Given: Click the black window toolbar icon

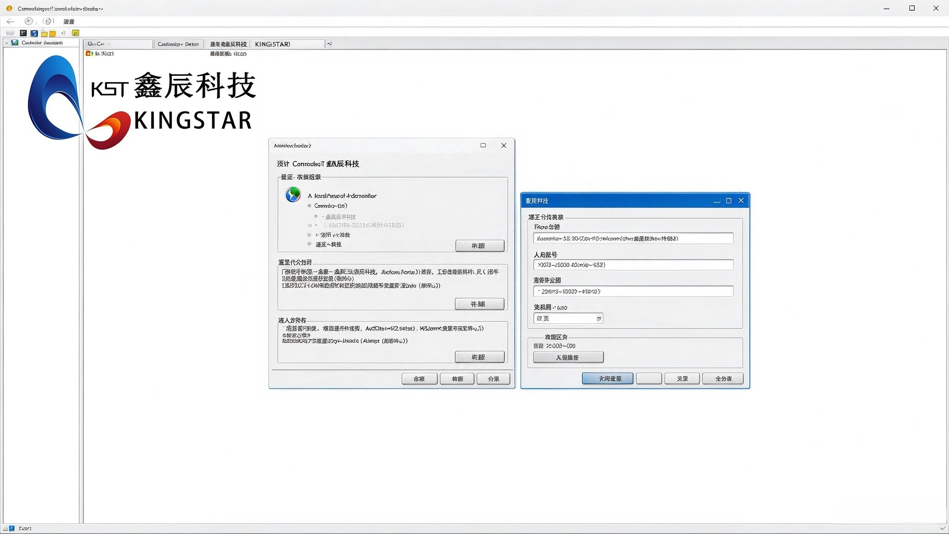Looking at the screenshot, I should [23, 33].
